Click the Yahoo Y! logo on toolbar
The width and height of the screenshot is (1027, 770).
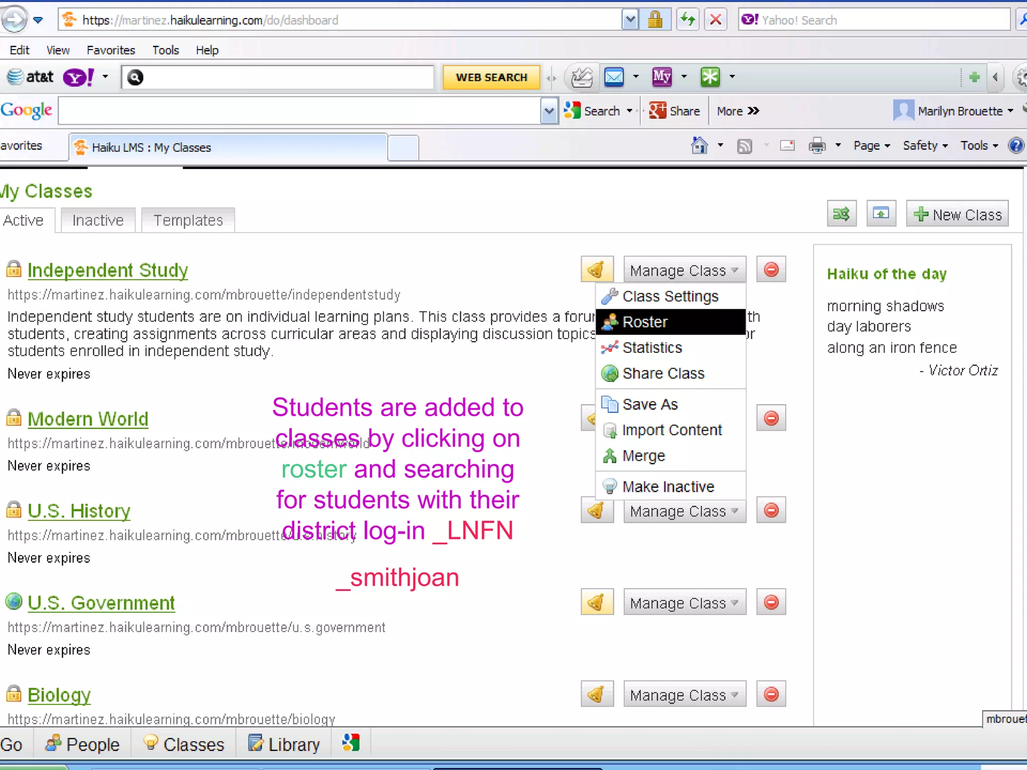(78, 77)
